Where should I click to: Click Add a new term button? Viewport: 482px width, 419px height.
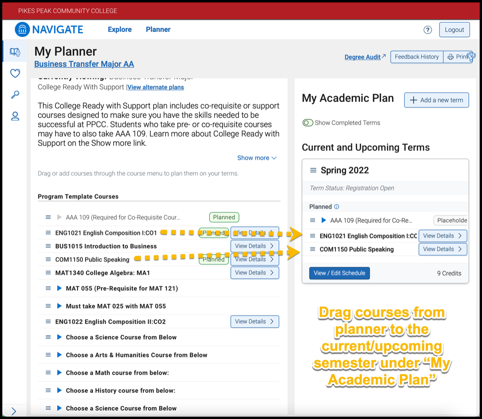[x=436, y=100]
